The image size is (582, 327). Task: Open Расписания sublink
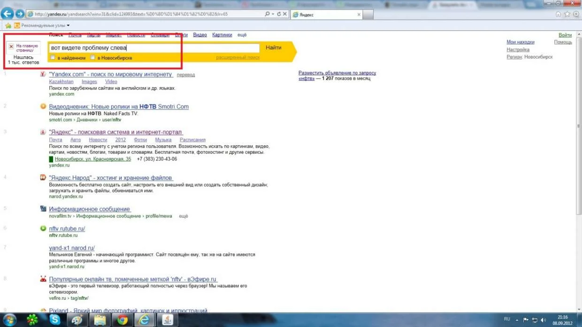[192, 140]
